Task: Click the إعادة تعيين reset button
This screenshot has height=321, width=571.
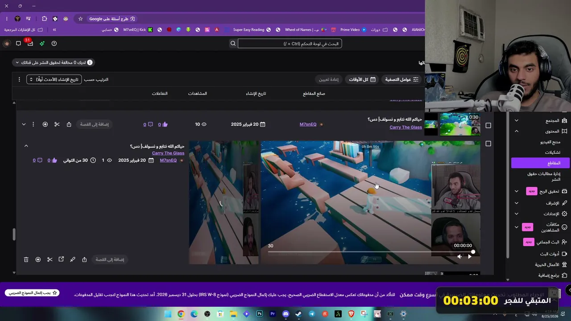Action: coord(329,79)
